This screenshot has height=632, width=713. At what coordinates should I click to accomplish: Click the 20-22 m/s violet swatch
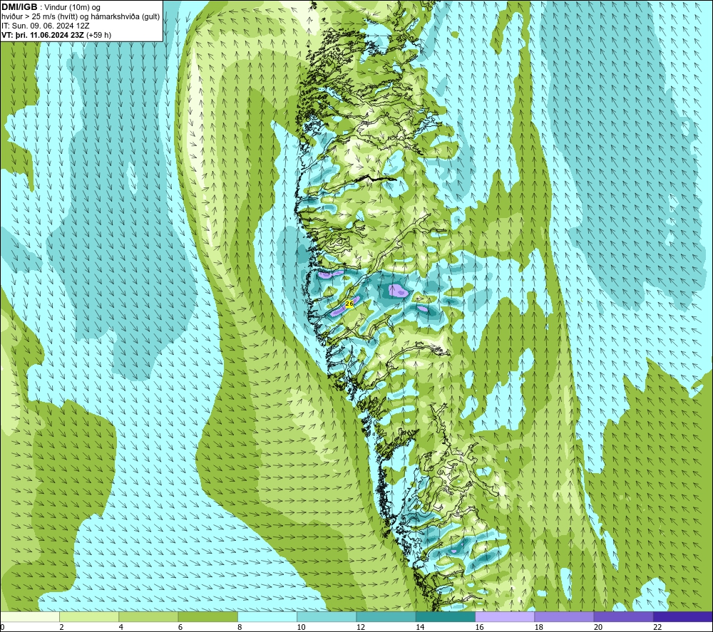point(623,616)
